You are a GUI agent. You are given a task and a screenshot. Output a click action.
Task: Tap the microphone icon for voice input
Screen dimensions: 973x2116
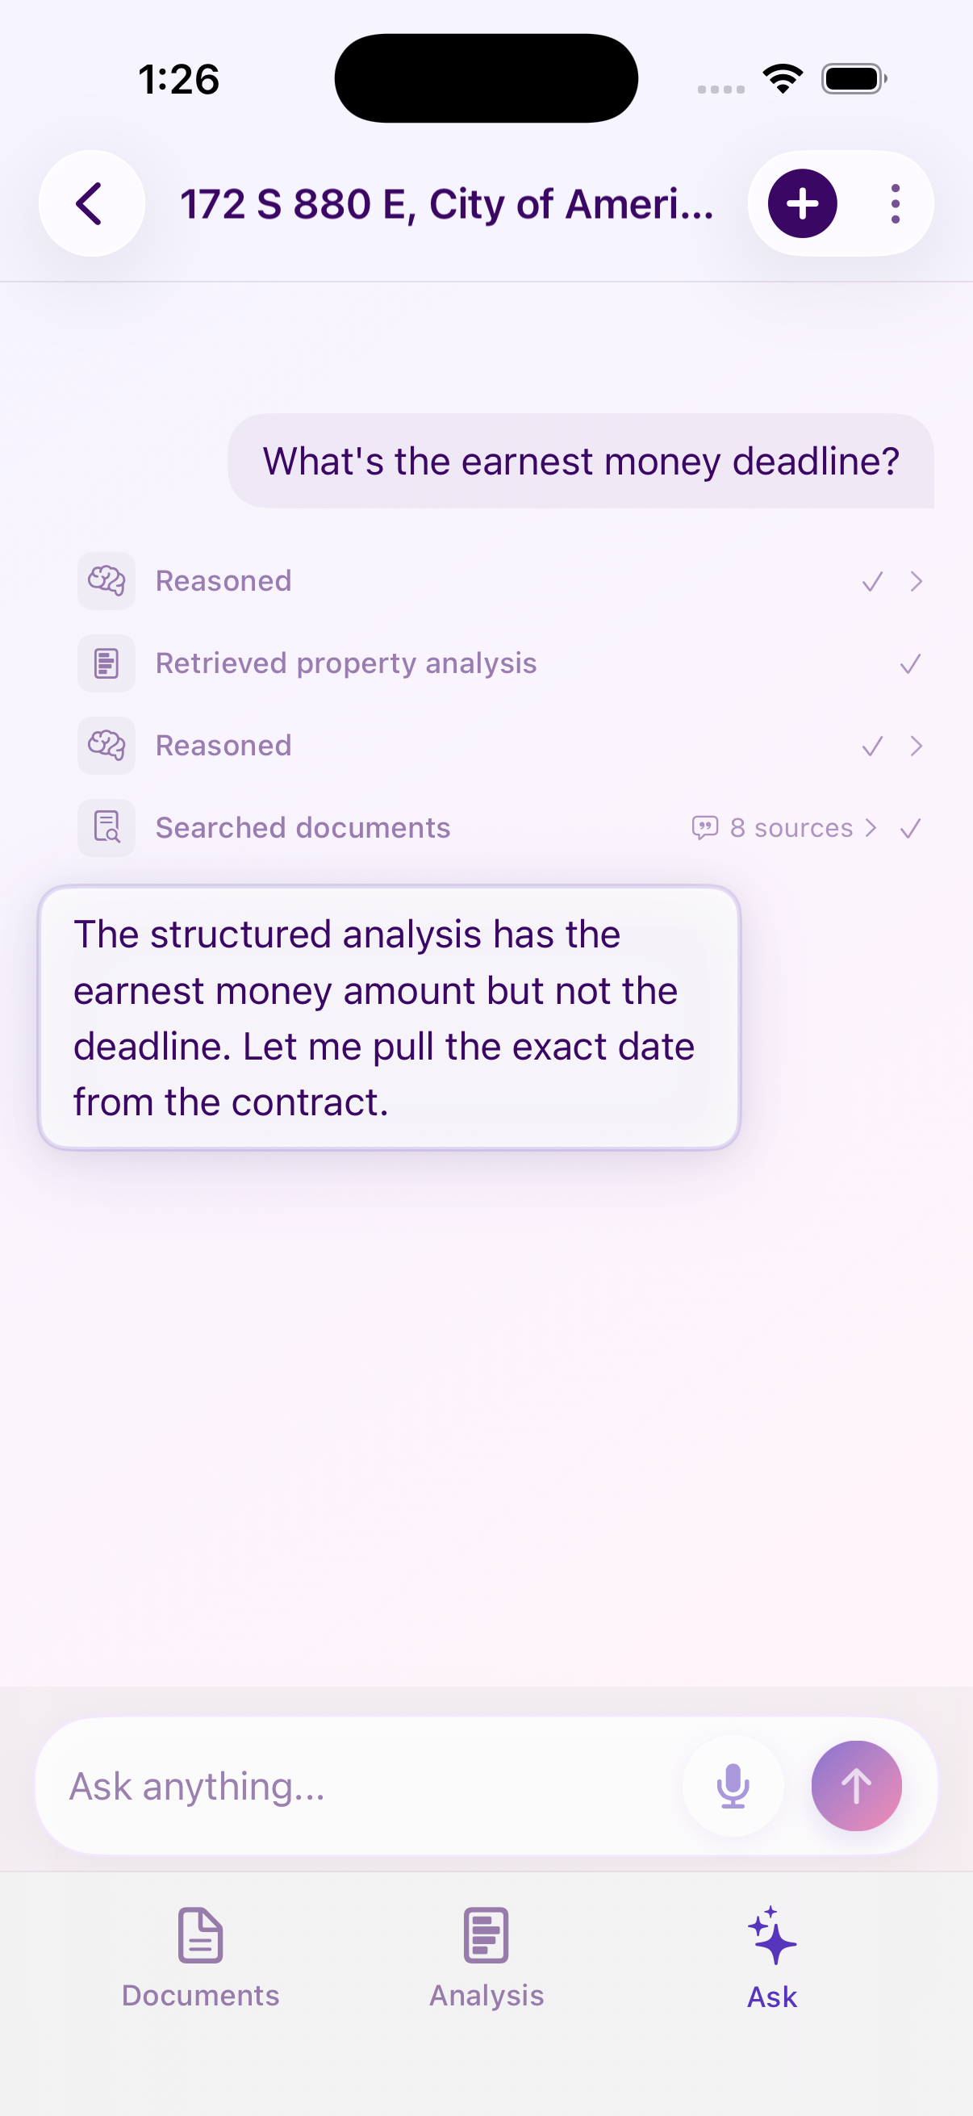pyautogui.click(x=732, y=1785)
